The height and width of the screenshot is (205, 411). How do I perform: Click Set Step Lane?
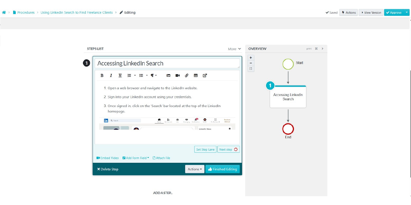(205, 150)
